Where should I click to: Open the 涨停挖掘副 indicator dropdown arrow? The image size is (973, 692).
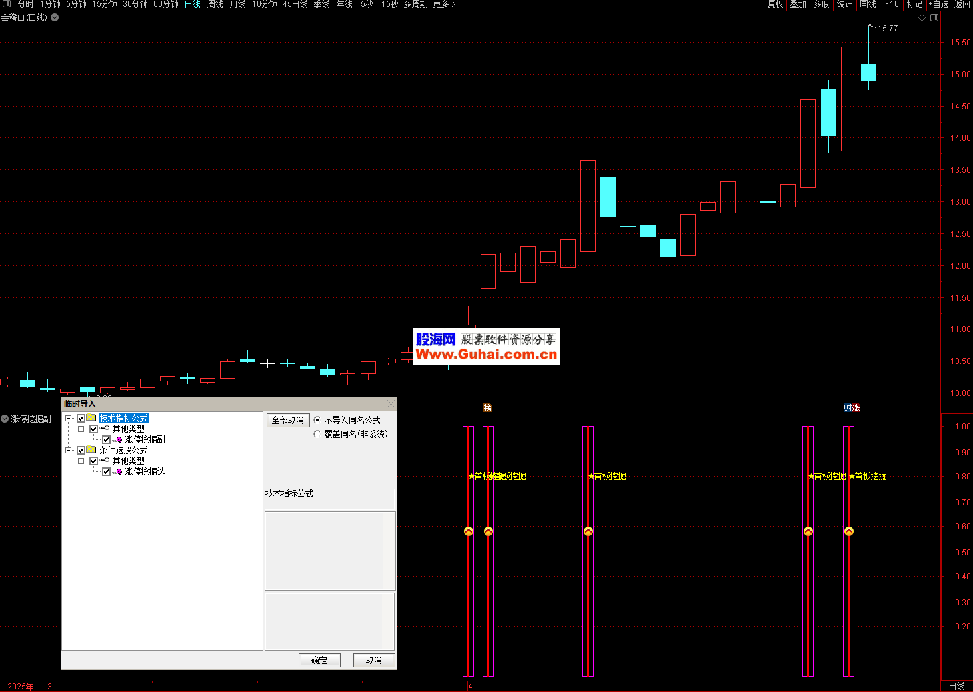(5, 419)
